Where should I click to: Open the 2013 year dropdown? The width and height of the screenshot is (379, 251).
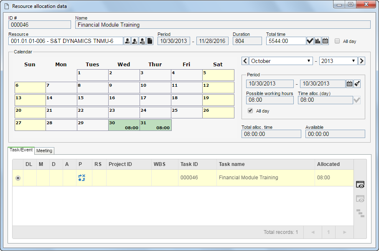pos(338,61)
